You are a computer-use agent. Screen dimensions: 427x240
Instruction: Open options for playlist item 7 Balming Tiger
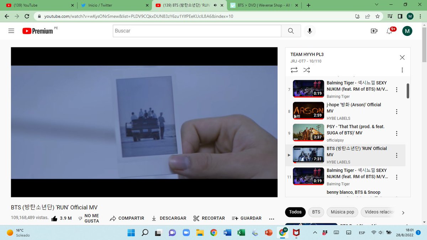[x=396, y=90]
